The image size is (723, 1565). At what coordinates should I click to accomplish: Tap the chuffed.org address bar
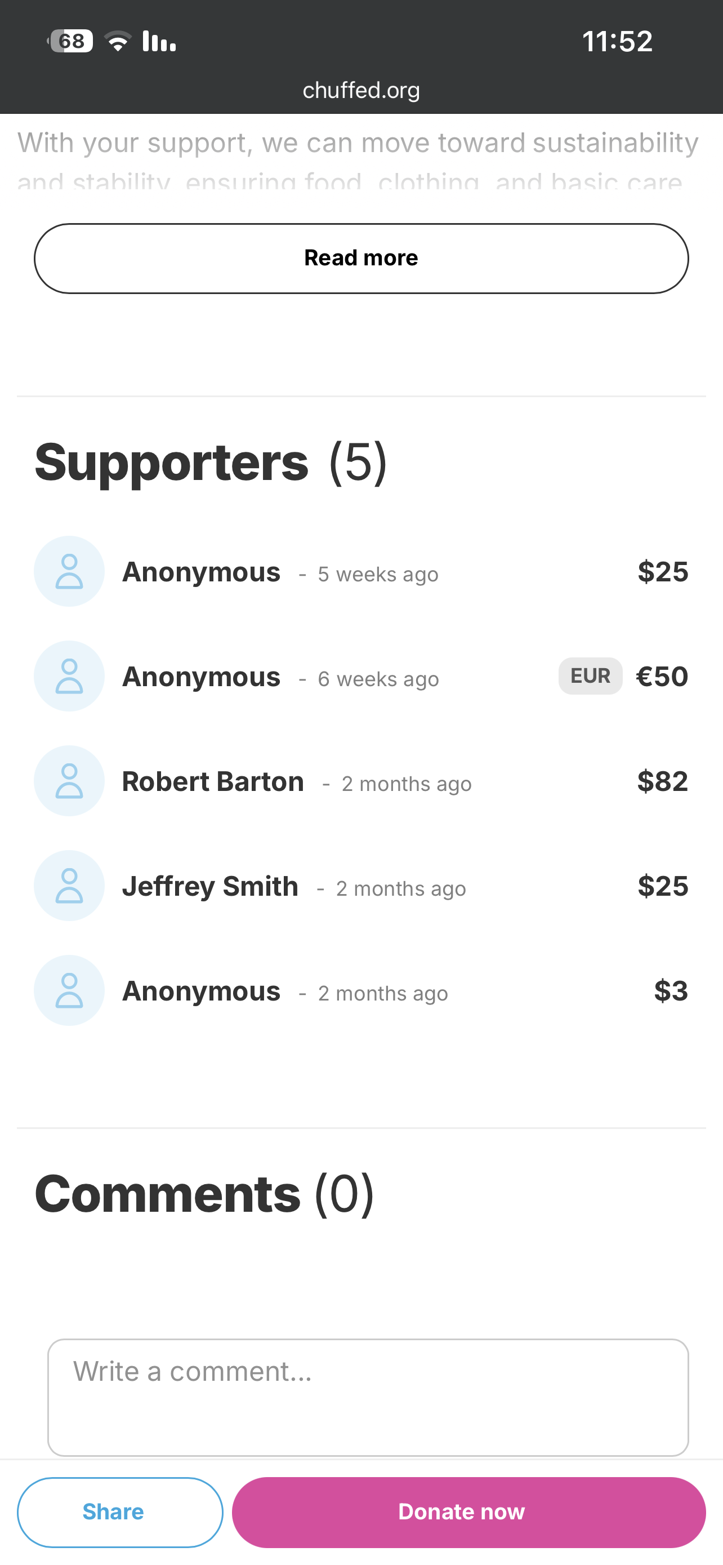click(x=361, y=90)
